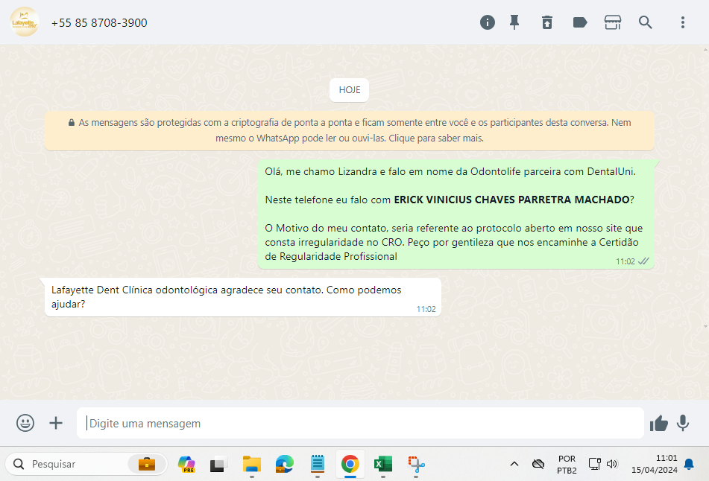Click the briefcase icon in taskbar search
This screenshot has height=481, width=709.
tap(147, 464)
